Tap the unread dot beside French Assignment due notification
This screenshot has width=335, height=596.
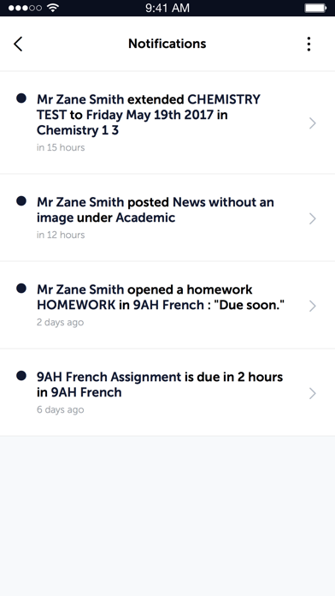point(21,376)
